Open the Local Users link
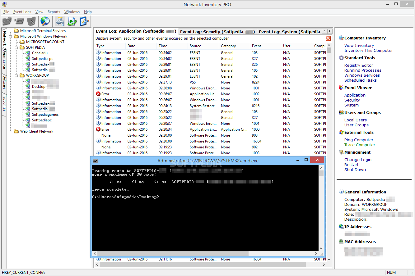 355,120
